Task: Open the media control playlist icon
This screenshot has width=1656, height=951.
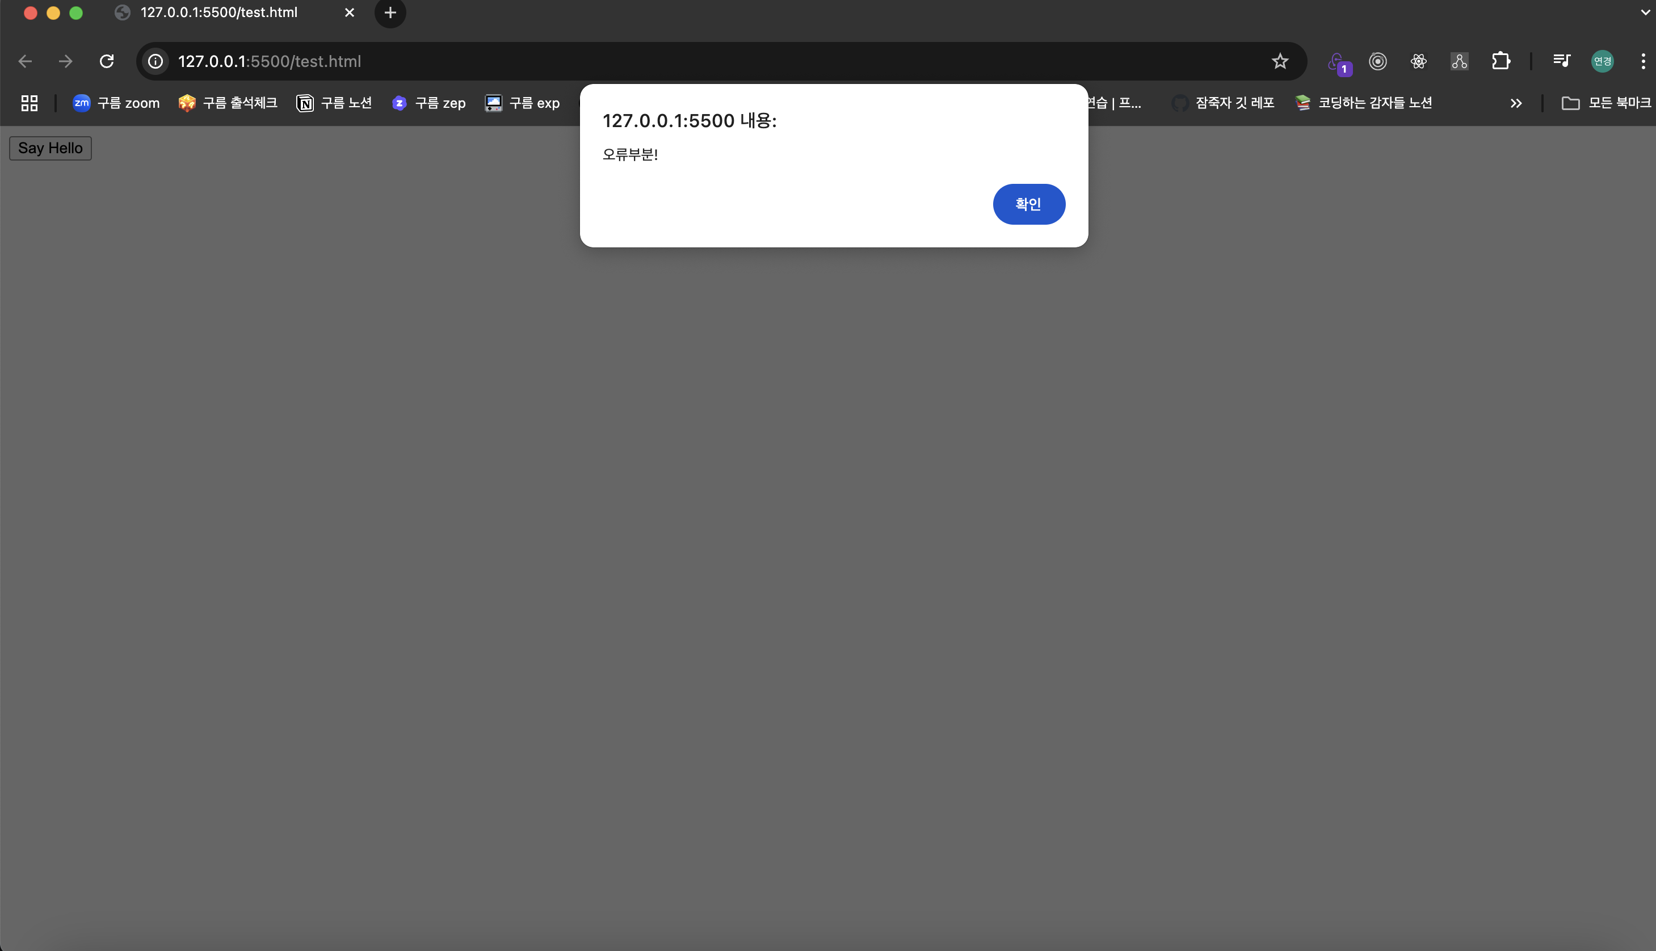Action: point(1561,61)
